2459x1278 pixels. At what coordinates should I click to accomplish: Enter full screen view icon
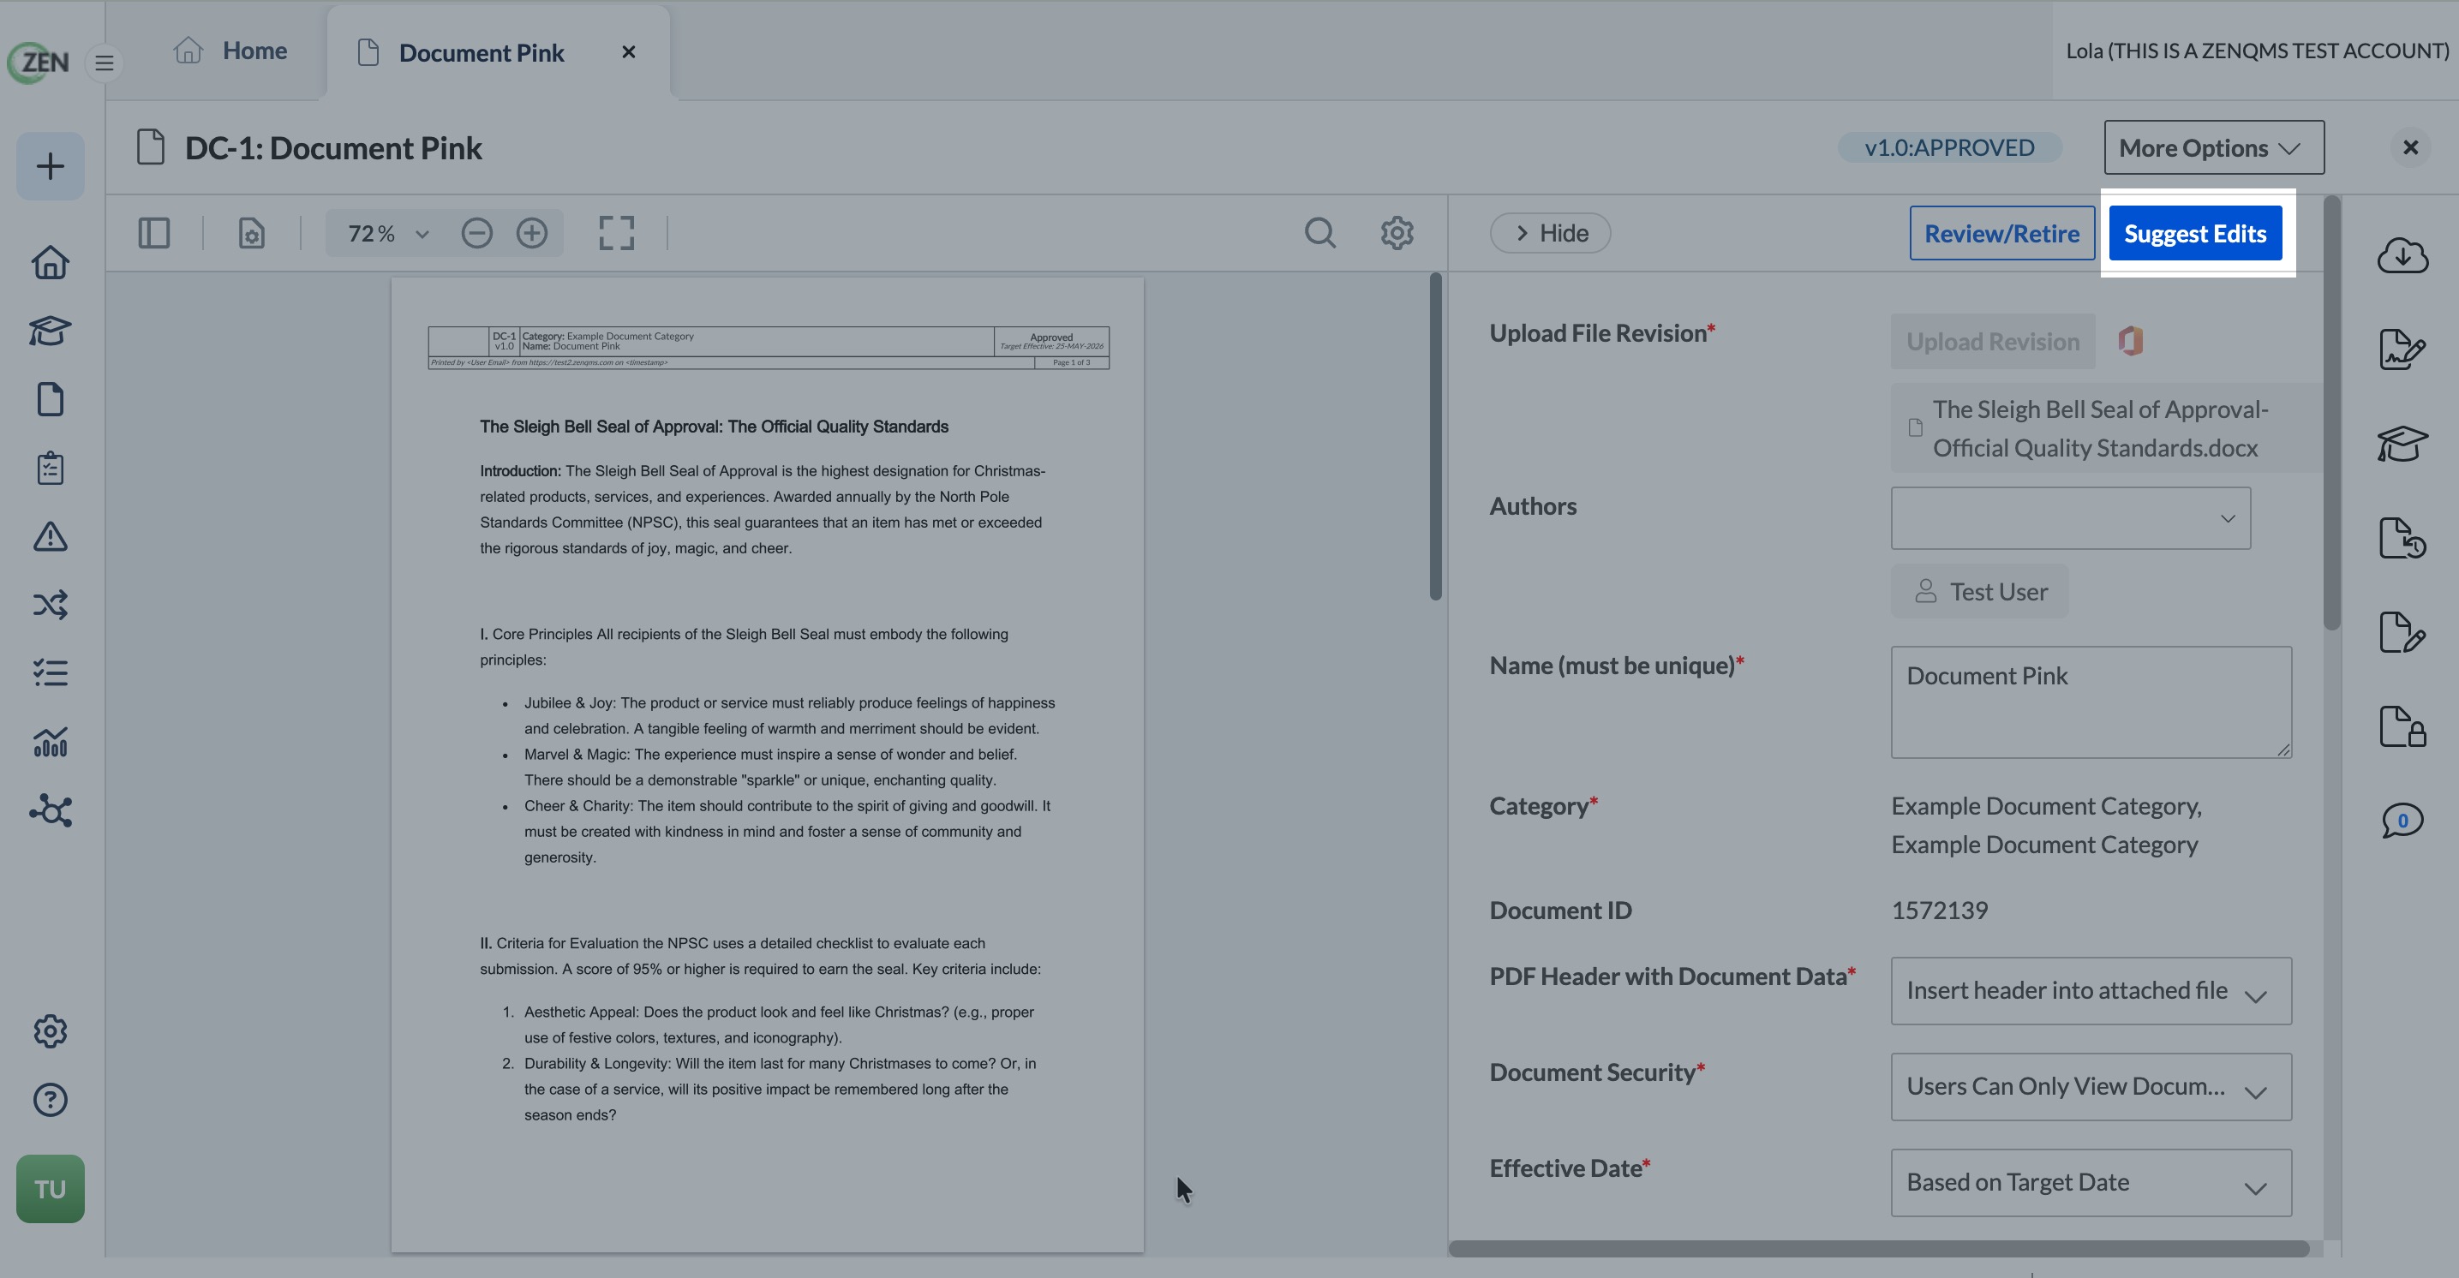[x=617, y=233]
